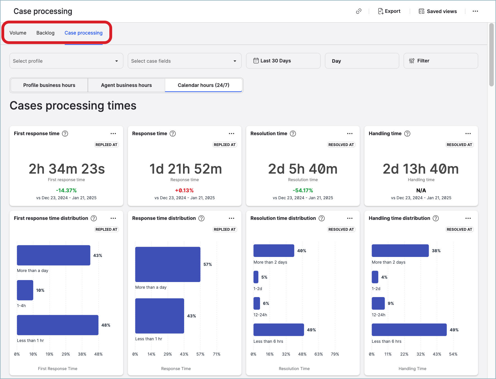
Task: Go to the Backlog tab
Action: pos(45,33)
